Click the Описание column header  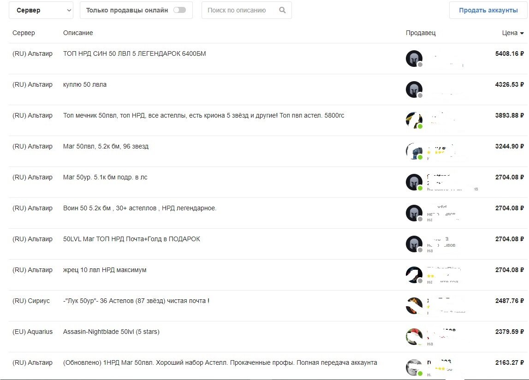(78, 33)
